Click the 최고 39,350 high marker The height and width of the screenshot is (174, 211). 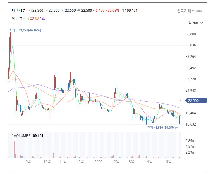pyautogui.click(x=25, y=30)
